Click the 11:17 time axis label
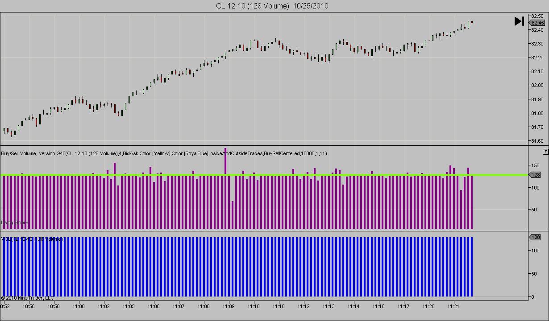The image size is (549, 321). coord(403,306)
